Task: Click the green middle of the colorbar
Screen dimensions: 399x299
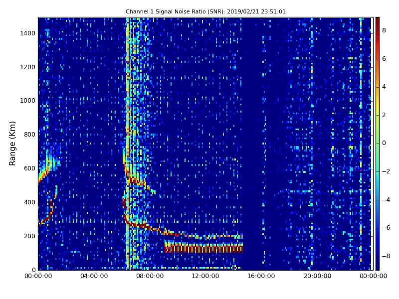Action: tap(378, 144)
